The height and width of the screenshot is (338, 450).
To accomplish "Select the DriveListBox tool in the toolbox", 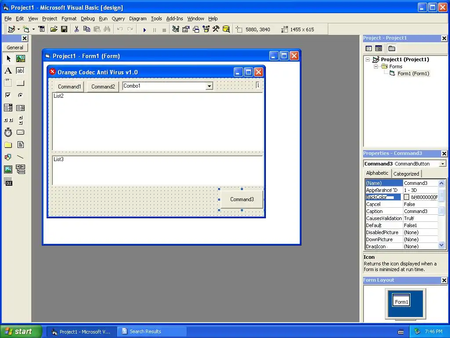I will [x=20, y=132].
